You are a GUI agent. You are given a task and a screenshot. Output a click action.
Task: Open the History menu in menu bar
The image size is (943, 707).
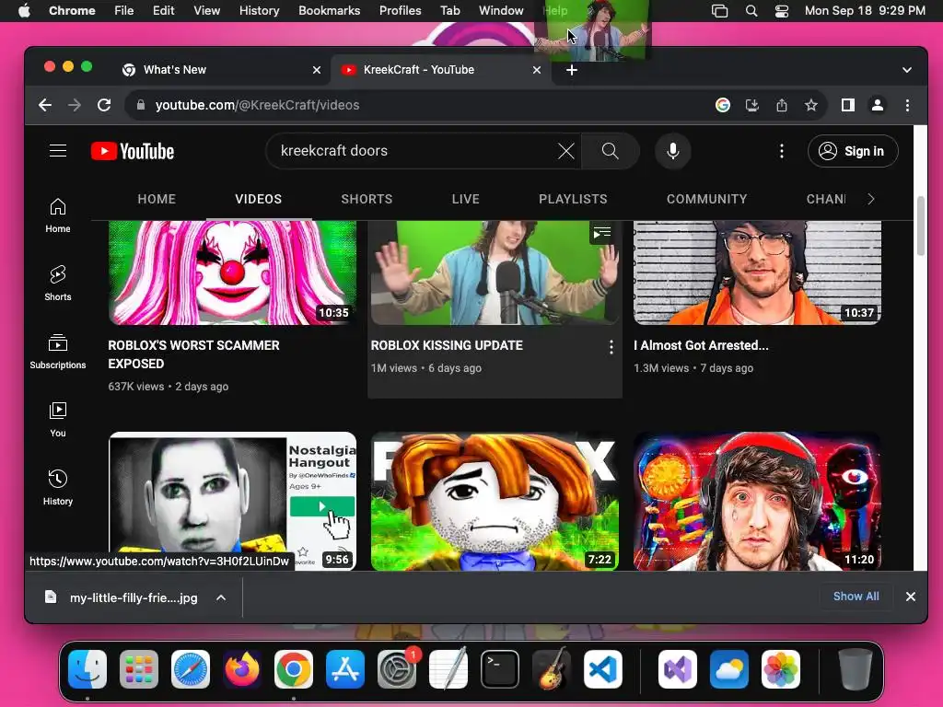coord(259,11)
